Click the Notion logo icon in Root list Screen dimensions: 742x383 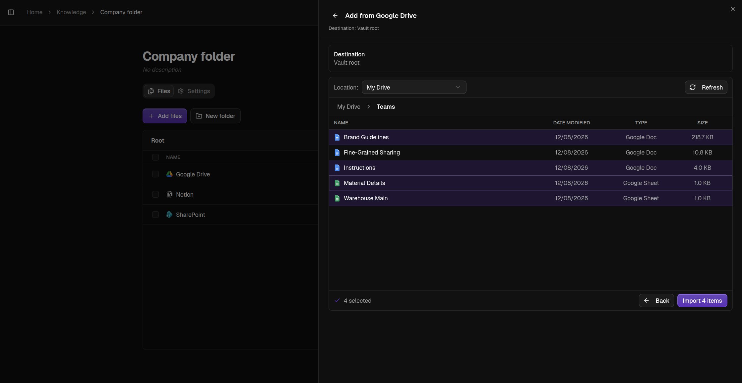tap(169, 194)
